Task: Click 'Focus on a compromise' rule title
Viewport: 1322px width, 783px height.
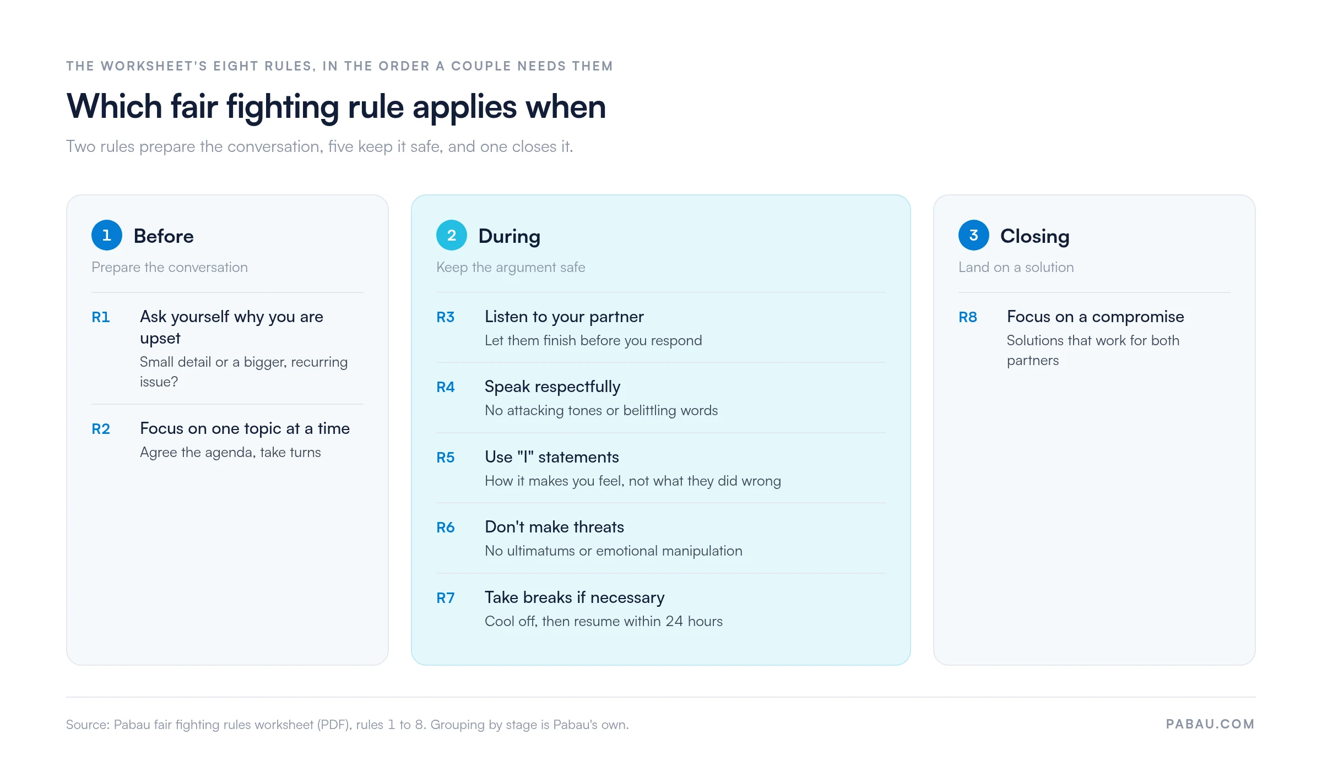Action: [x=1096, y=317]
